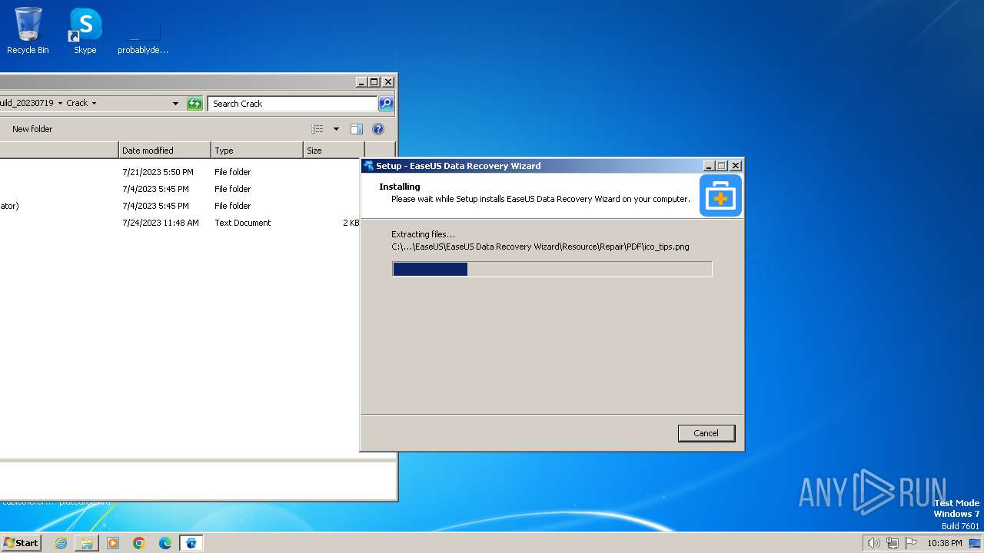The width and height of the screenshot is (984, 553).
Task: Cancel the EaseUS installation
Action: click(x=706, y=433)
